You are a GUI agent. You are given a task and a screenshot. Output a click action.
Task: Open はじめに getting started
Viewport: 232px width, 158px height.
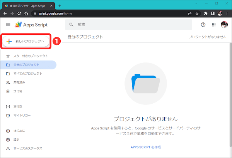tap(28, 131)
